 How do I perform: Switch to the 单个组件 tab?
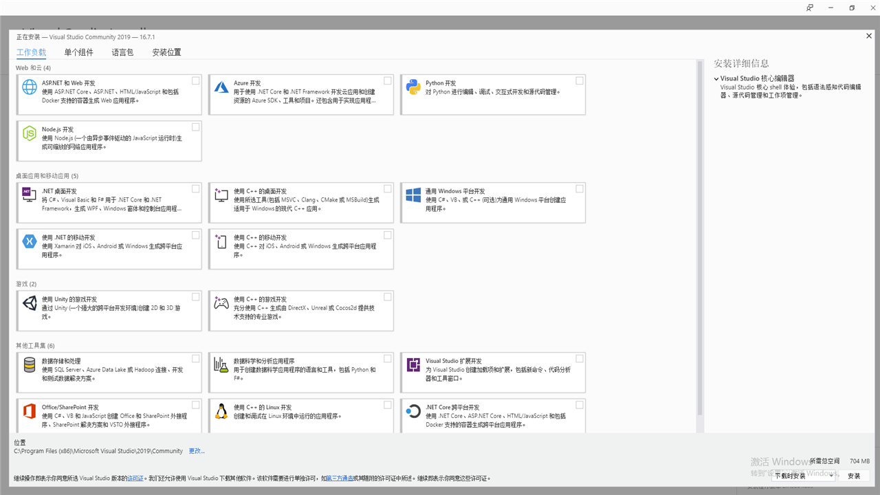click(78, 52)
